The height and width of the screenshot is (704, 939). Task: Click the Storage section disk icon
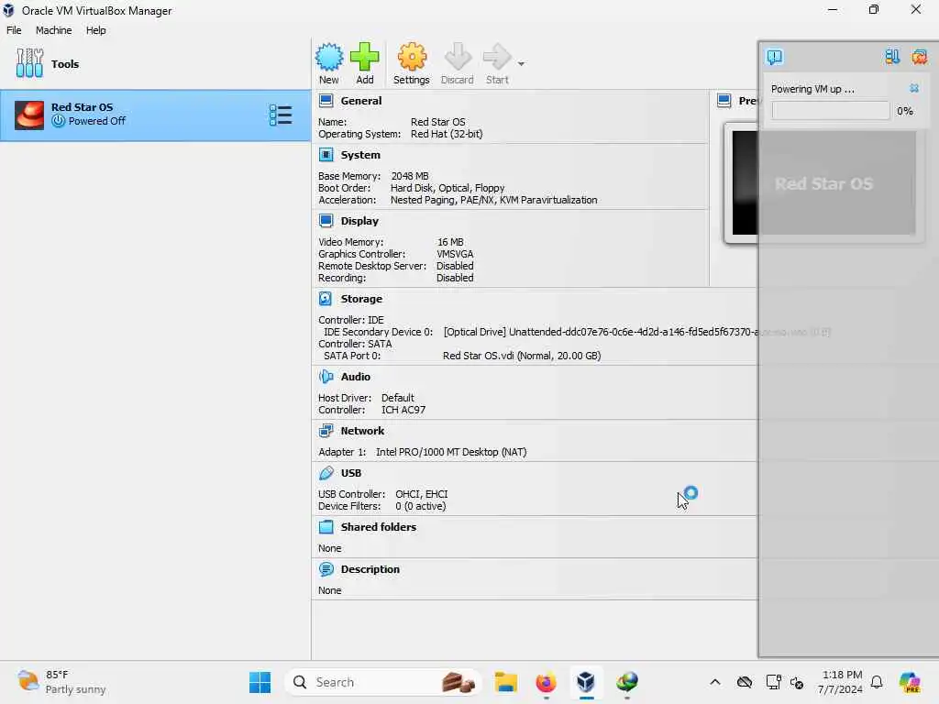tap(326, 299)
